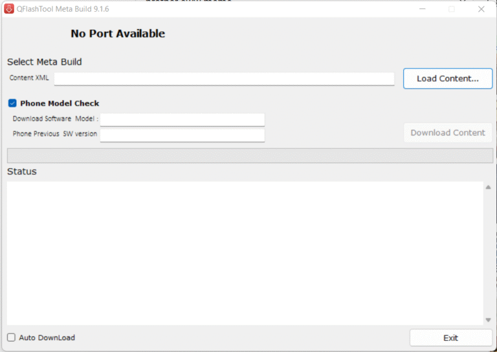This screenshot has width=497, height=352.
Task: Select the Phone Previous SW version field
Action: point(182,134)
